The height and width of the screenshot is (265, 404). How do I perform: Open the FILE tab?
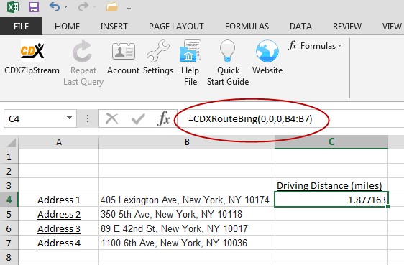(21, 27)
